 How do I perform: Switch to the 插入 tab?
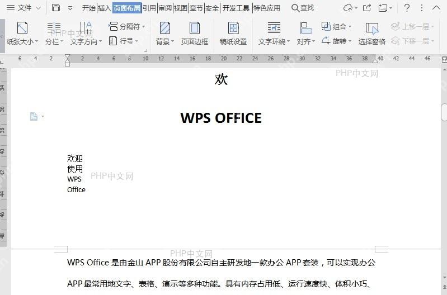pos(105,8)
